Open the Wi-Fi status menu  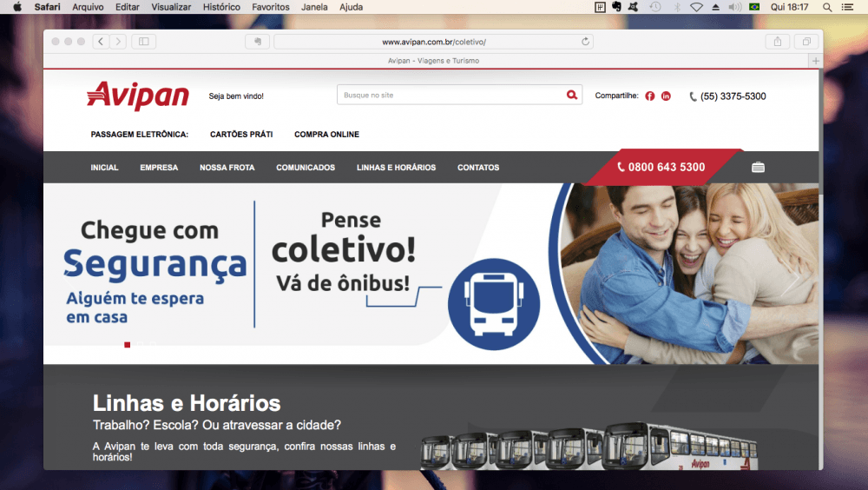(x=696, y=7)
